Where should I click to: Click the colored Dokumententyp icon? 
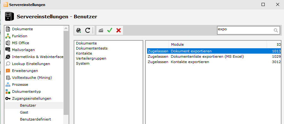[x=8, y=92]
